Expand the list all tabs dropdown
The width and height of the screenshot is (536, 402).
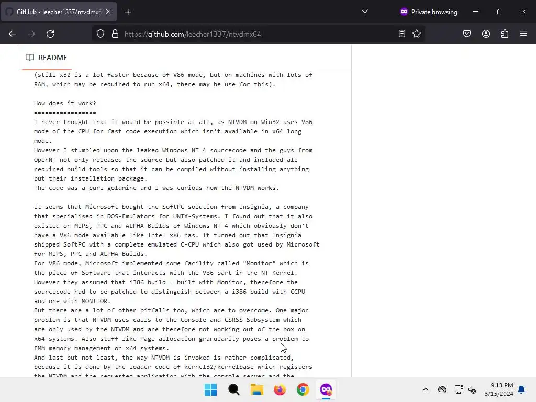pos(365,12)
